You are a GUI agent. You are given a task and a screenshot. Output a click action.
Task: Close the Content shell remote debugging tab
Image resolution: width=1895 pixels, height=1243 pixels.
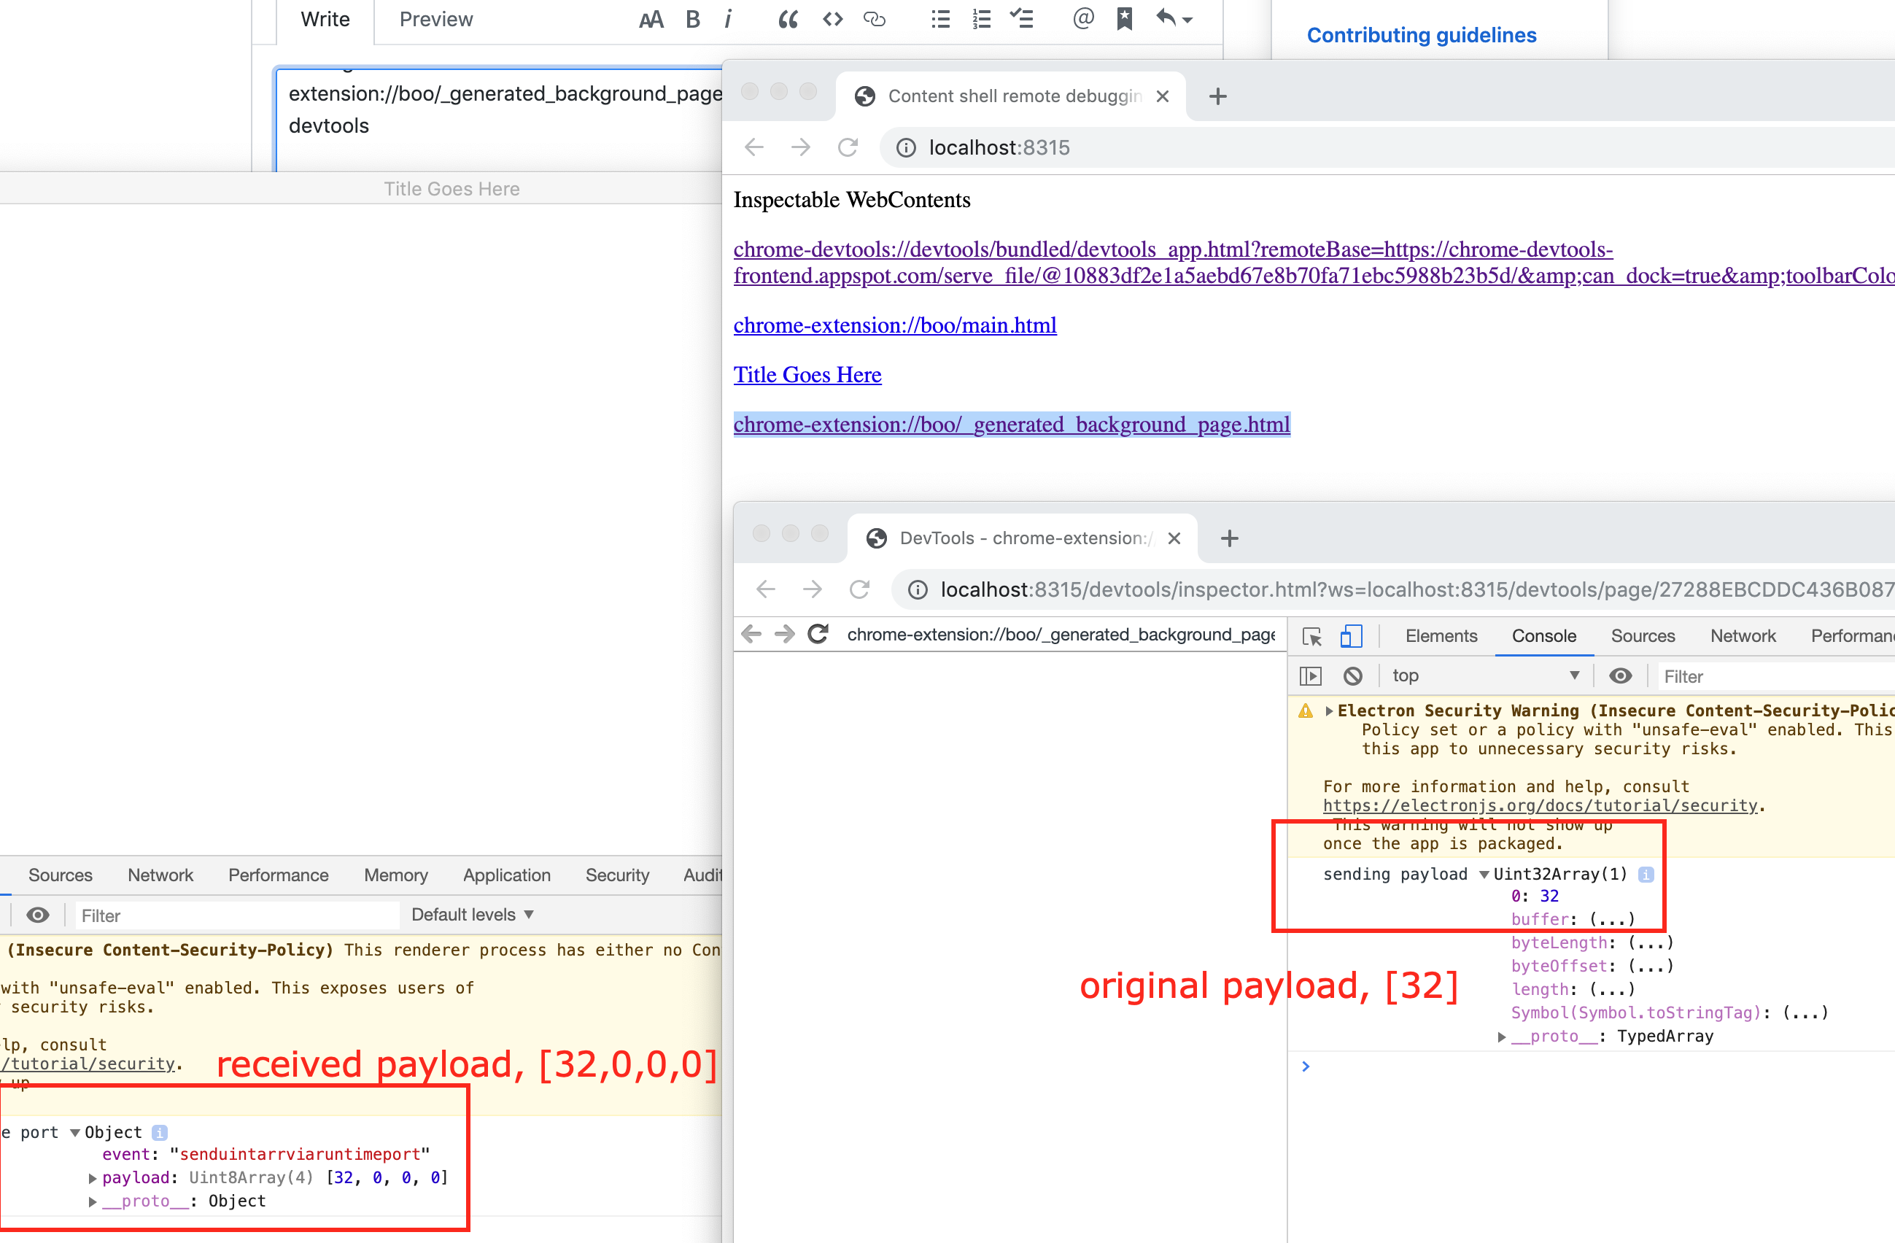pyautogui.click(x=1163, y=96)
